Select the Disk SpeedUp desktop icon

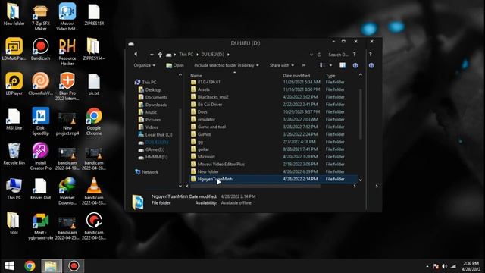40,121
